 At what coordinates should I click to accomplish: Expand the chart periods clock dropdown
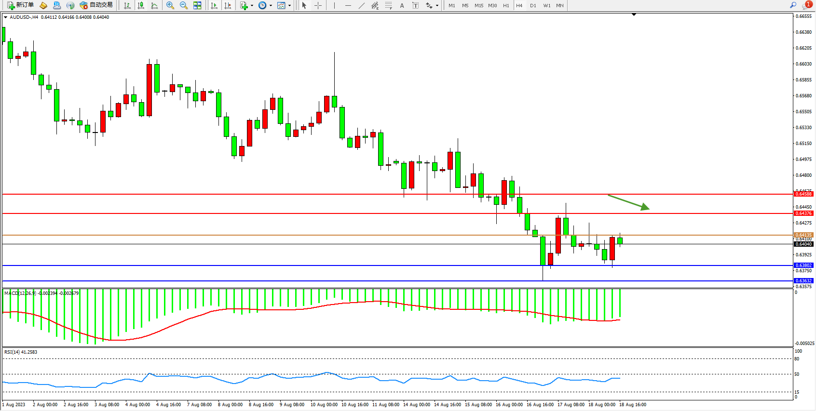coord(271,6)
